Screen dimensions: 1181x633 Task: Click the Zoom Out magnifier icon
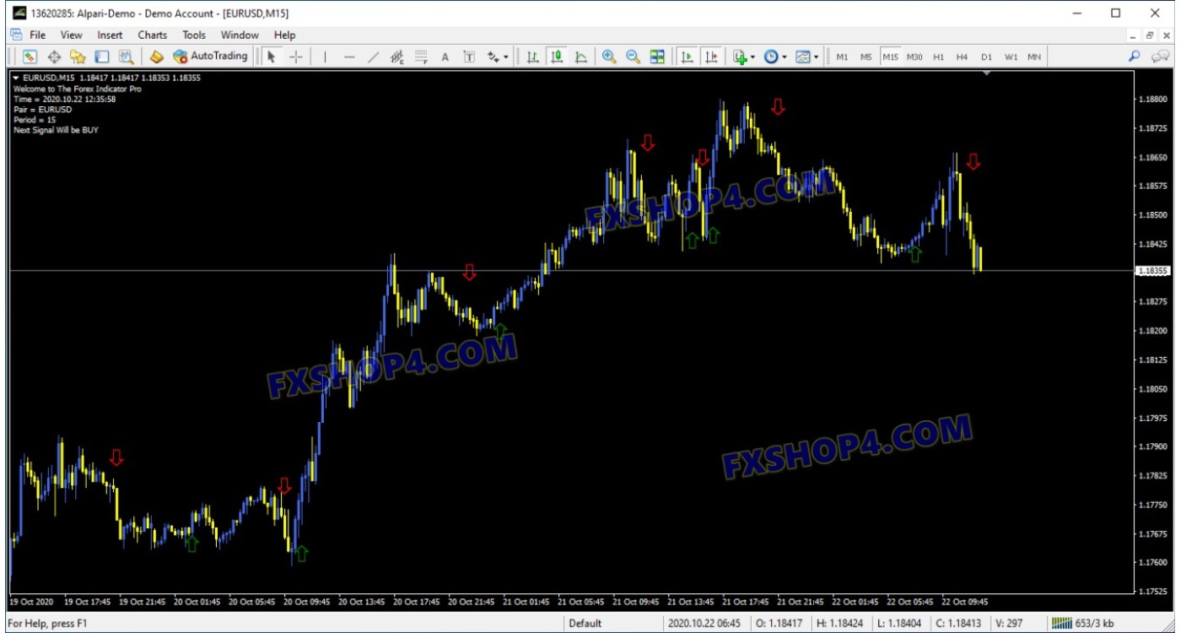(x=633, y=57)
